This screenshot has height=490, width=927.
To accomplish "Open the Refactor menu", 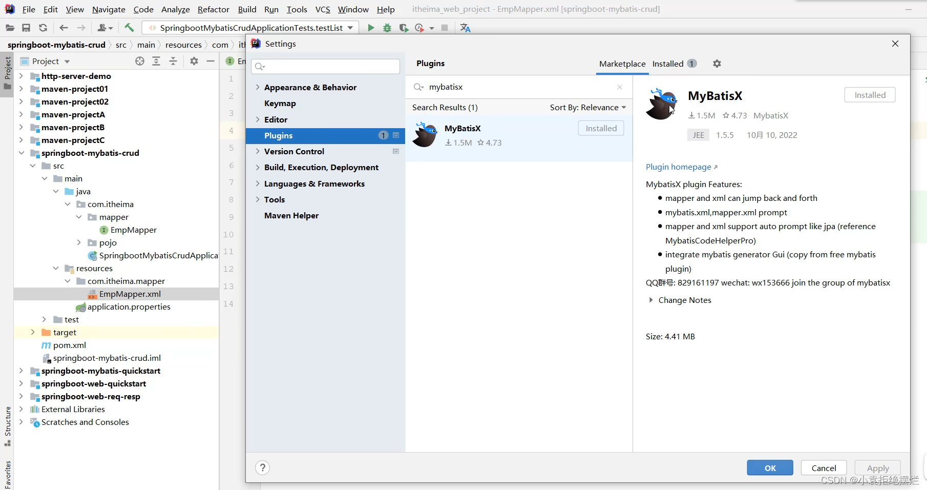I will point(214,9).
